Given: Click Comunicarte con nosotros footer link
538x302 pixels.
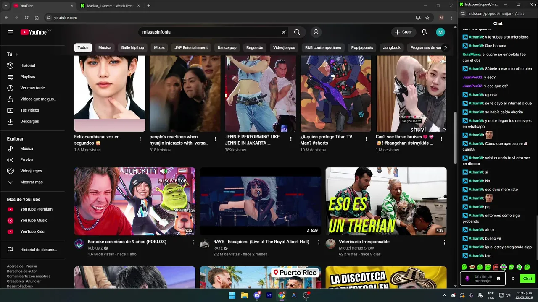Looking at the screenshot, I should (x=29, y=276).
